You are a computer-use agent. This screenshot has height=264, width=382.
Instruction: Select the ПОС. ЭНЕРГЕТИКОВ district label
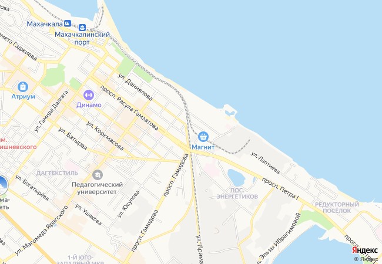[237, 194]
